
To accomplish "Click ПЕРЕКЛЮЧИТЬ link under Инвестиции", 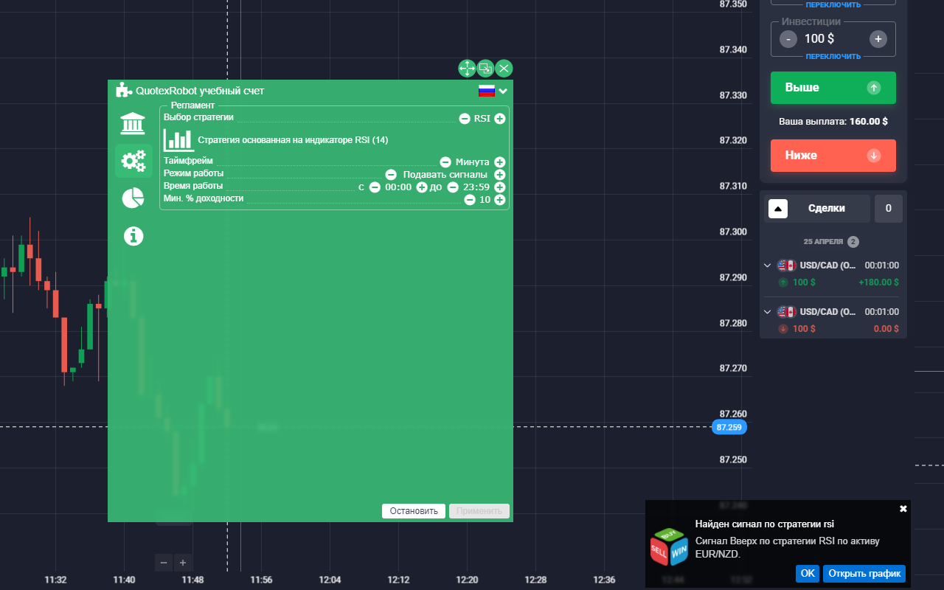I will pos(833,56).
